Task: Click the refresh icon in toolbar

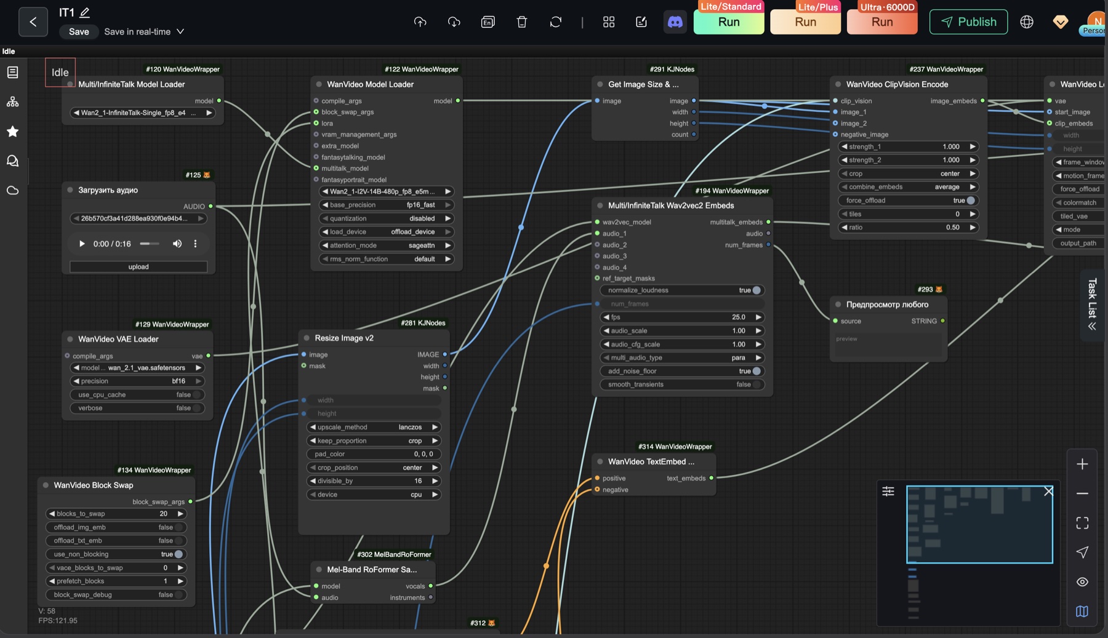Action: tap(555, 22)
